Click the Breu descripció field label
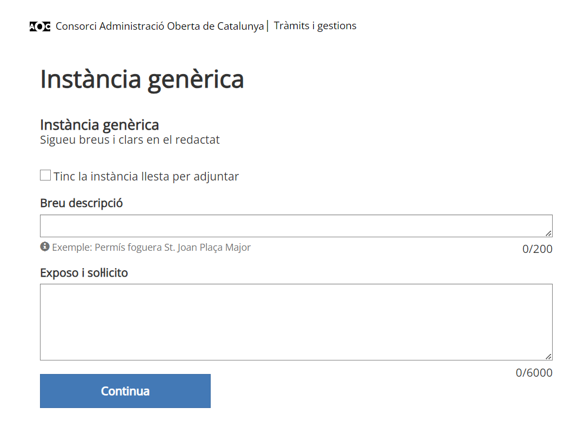This screenshot has height=421, width=577. 82,203
